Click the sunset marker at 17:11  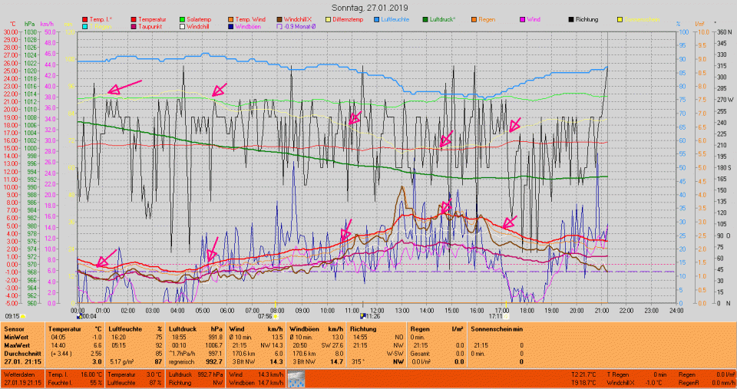click(x=508, y=315)
